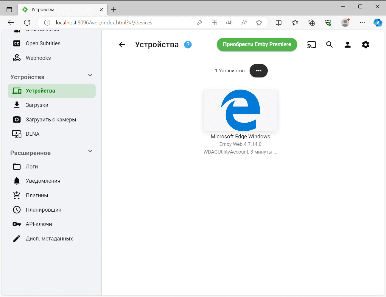Image resolution: width=386 pixels, height=297 pixels.
Task: Click the camera upload icon
Action: 17,119
